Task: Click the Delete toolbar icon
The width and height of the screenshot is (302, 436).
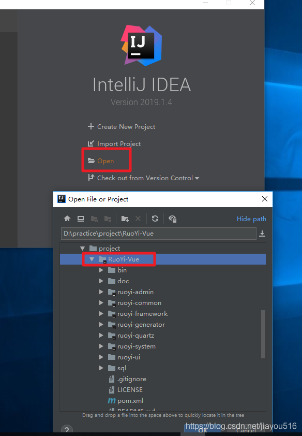Action: pyautogui.click(x=138, y=219)
